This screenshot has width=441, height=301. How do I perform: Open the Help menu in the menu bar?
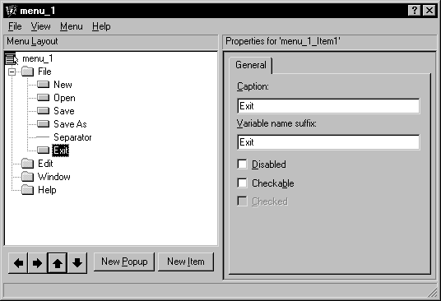[x=101, y=26]
